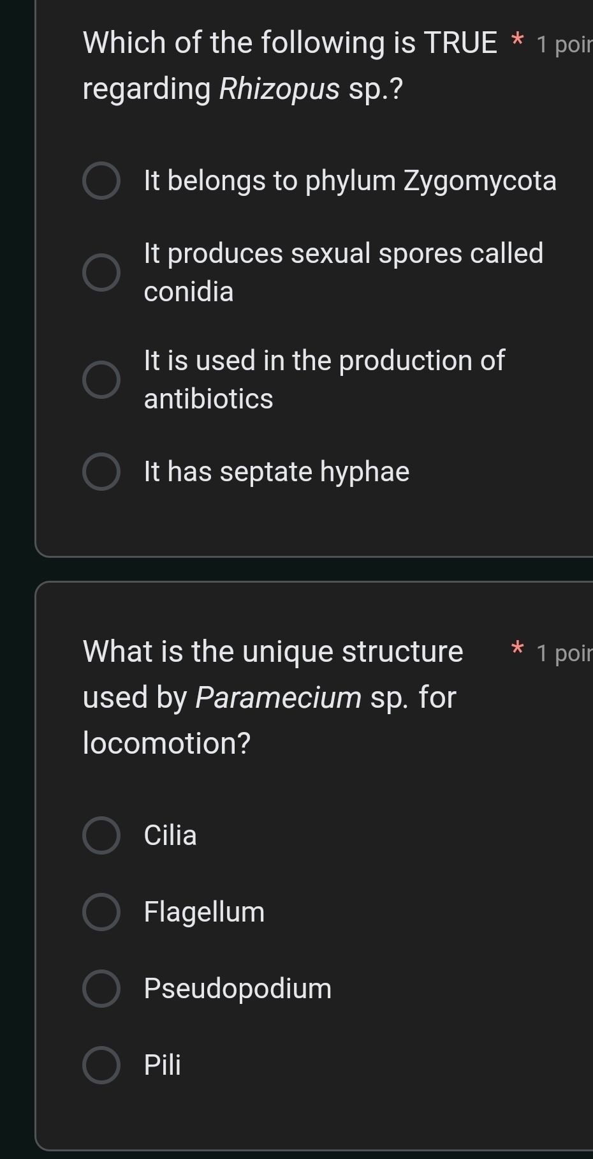
Task: Pick the Pseudopodium radio button
Action: (101, 989)
